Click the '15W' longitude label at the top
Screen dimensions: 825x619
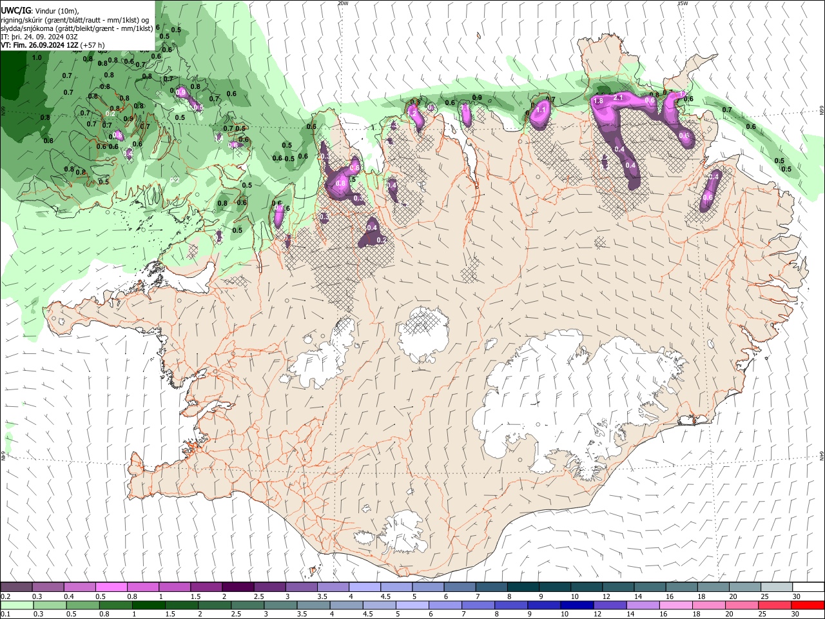(x=683, y=3)
